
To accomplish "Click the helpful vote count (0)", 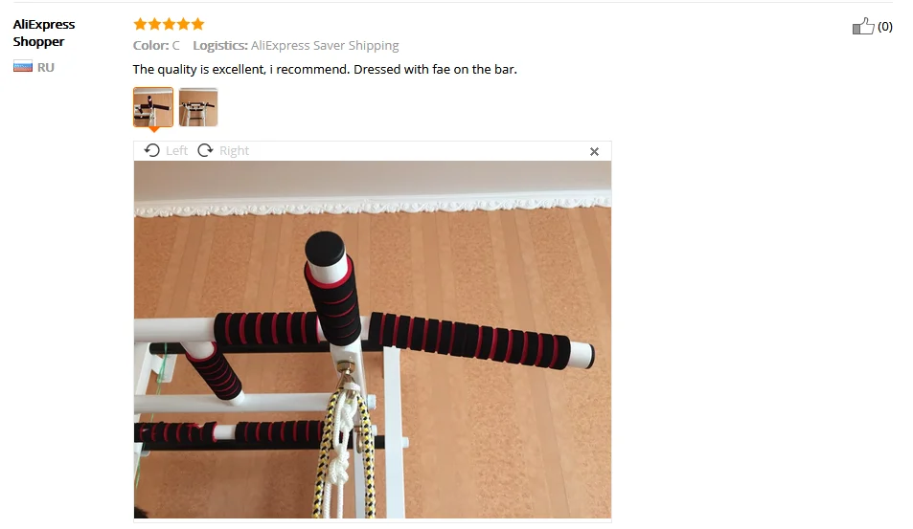I will (885, 27).
